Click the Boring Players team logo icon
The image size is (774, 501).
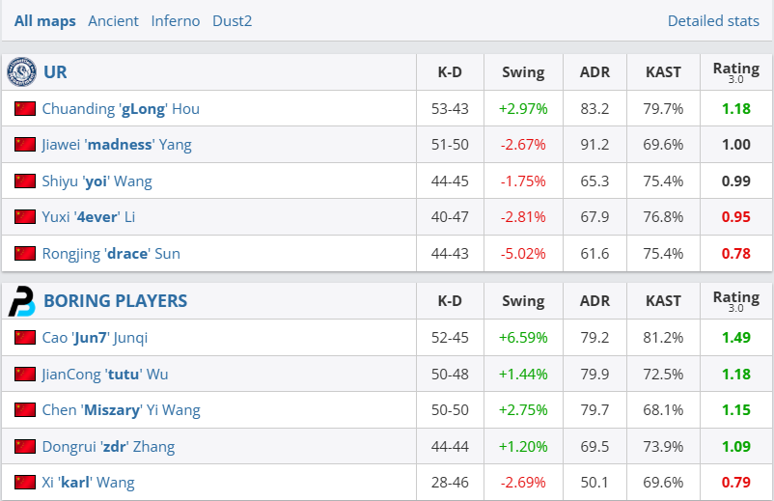21,301
